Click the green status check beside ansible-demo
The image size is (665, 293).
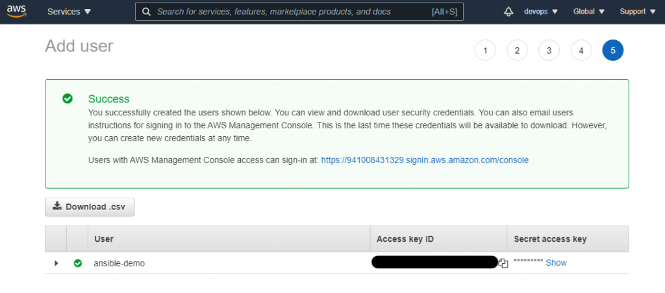click(x=78, y=263)
